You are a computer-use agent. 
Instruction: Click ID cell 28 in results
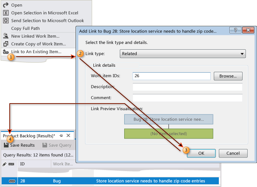(x=23, y=181)
